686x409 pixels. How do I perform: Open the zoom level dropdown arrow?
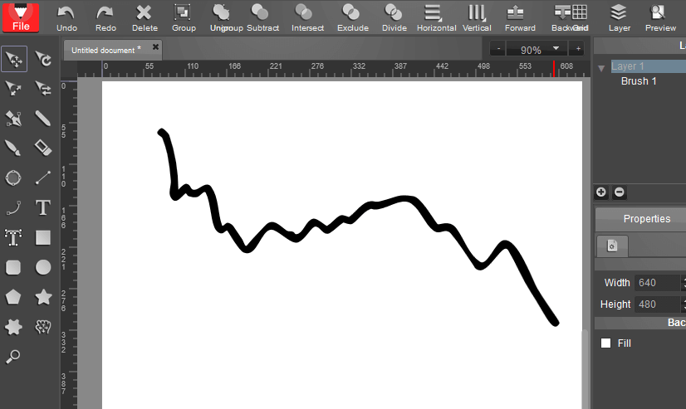[556, 48]
